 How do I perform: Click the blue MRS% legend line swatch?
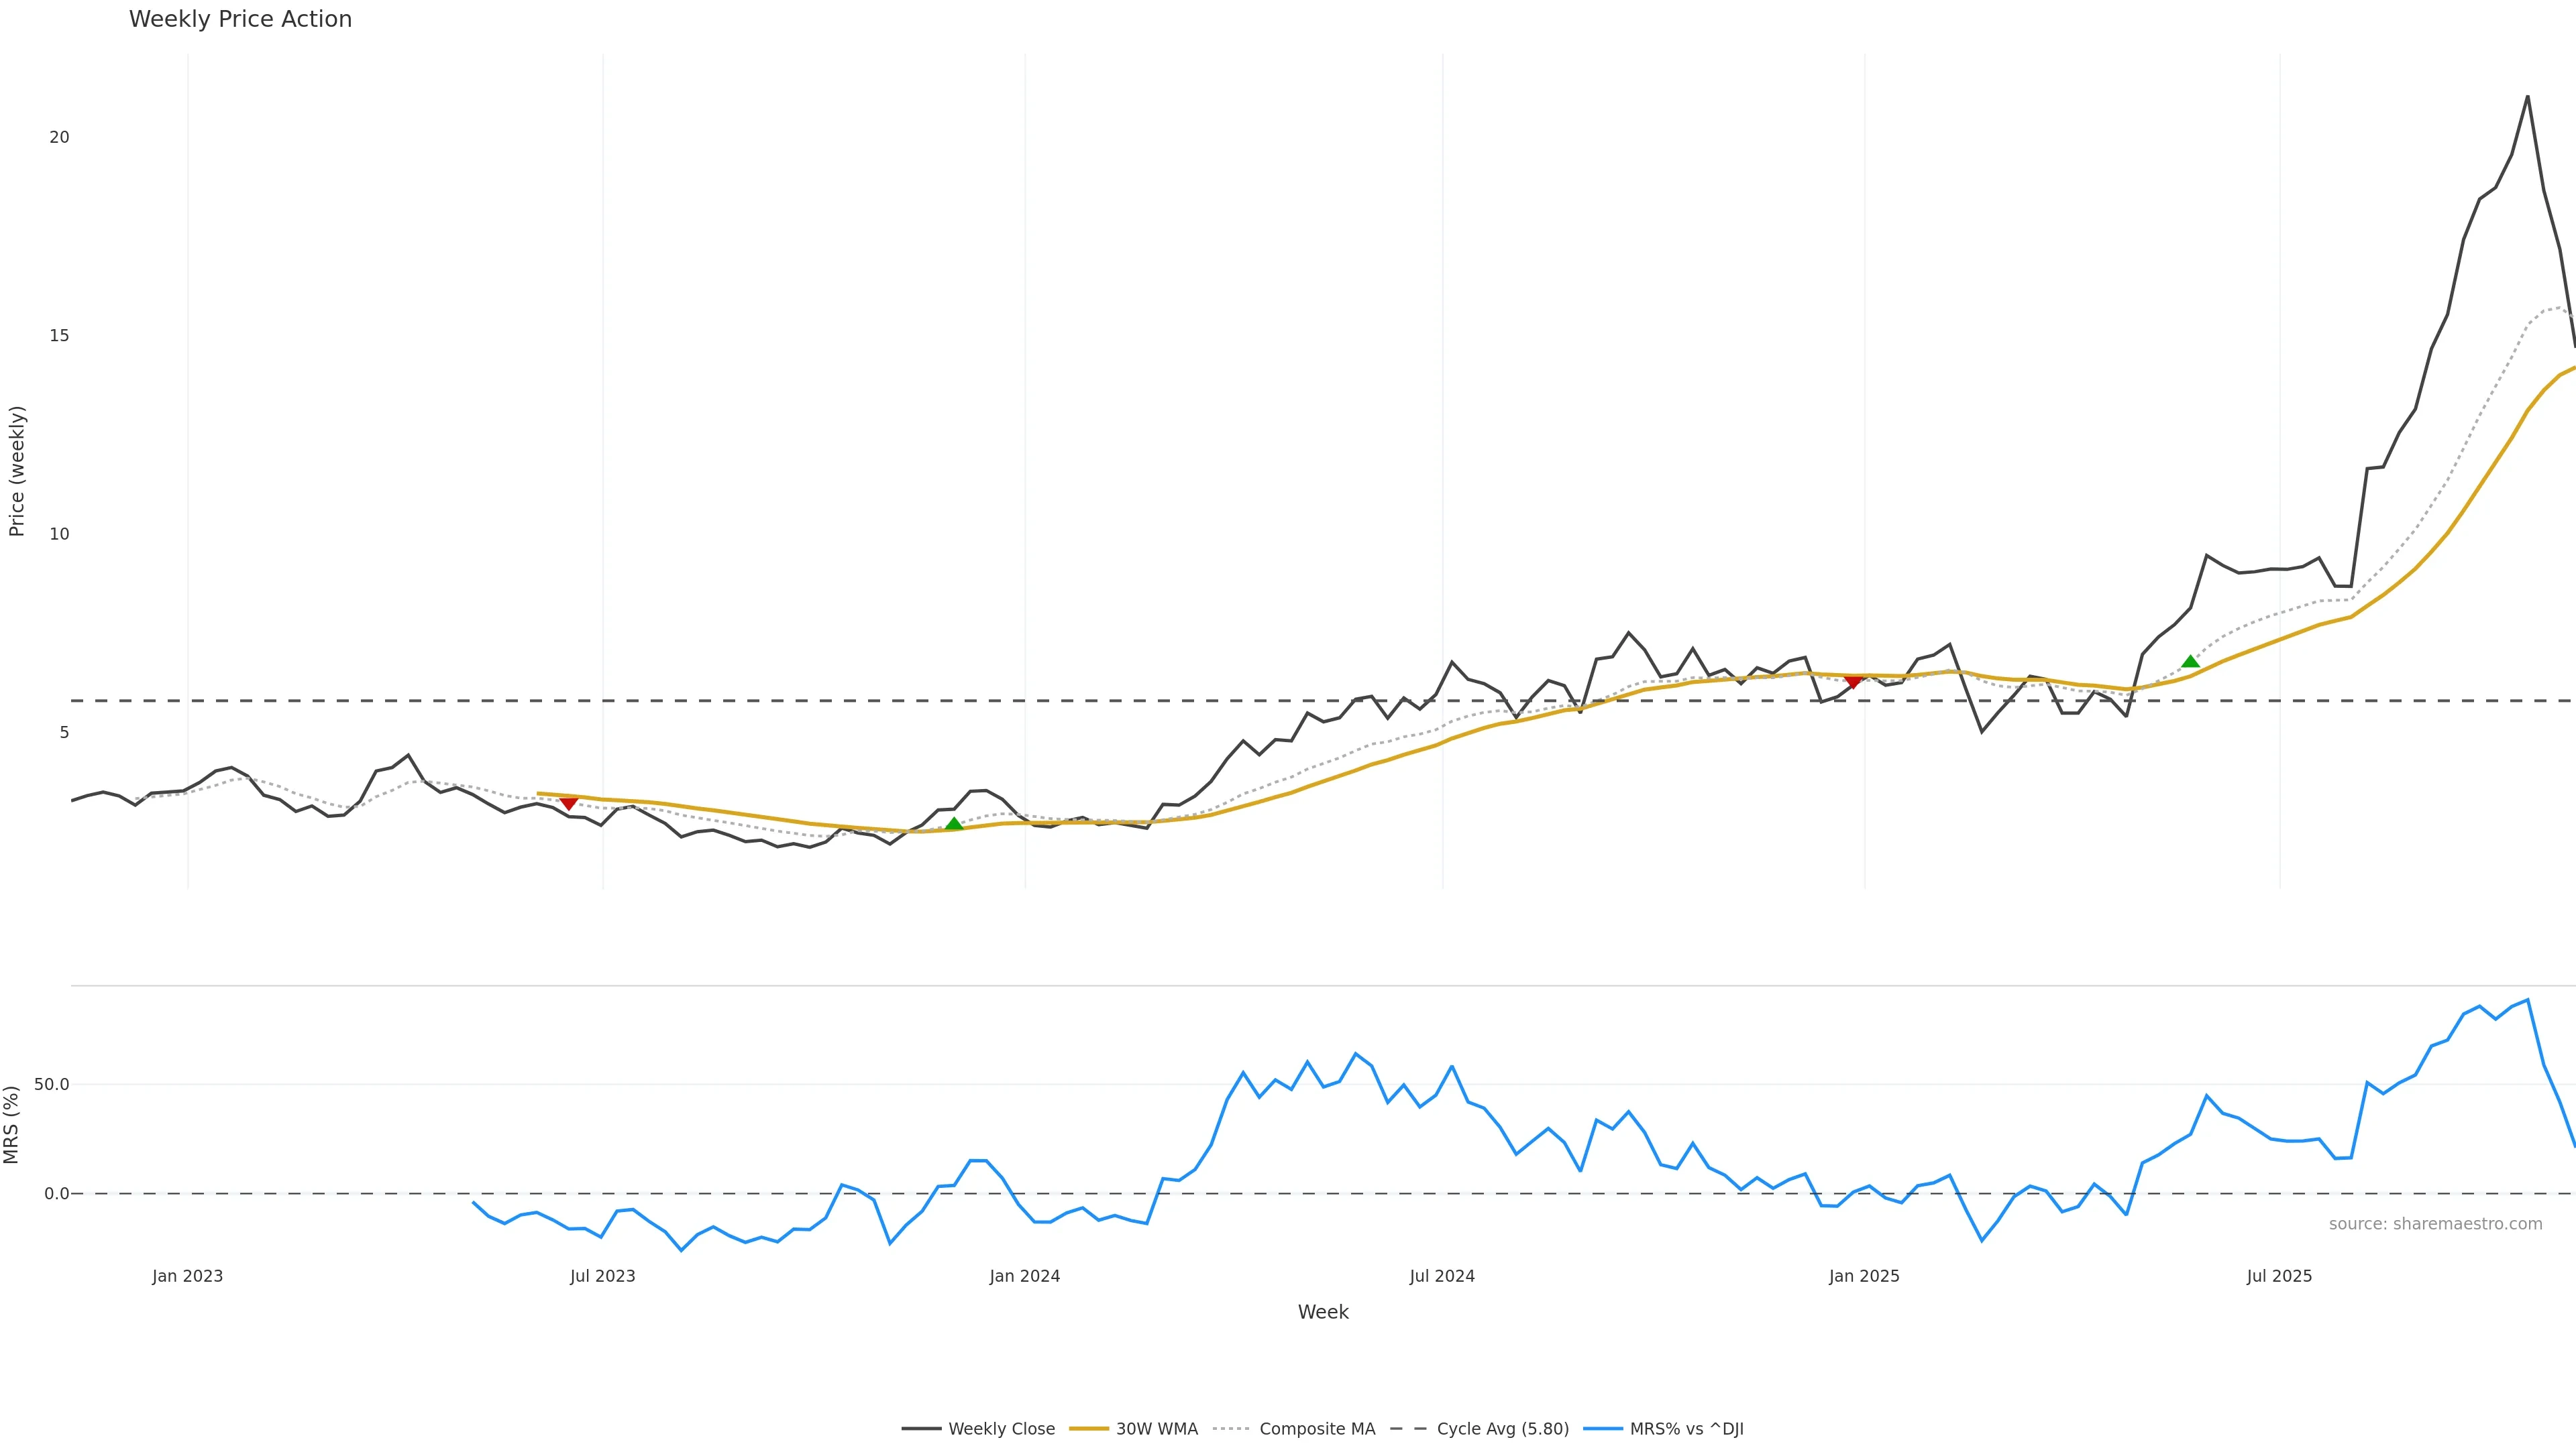1603,1429
